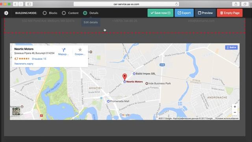
Task: Select the Details building mode
Action: coord(91,13)
